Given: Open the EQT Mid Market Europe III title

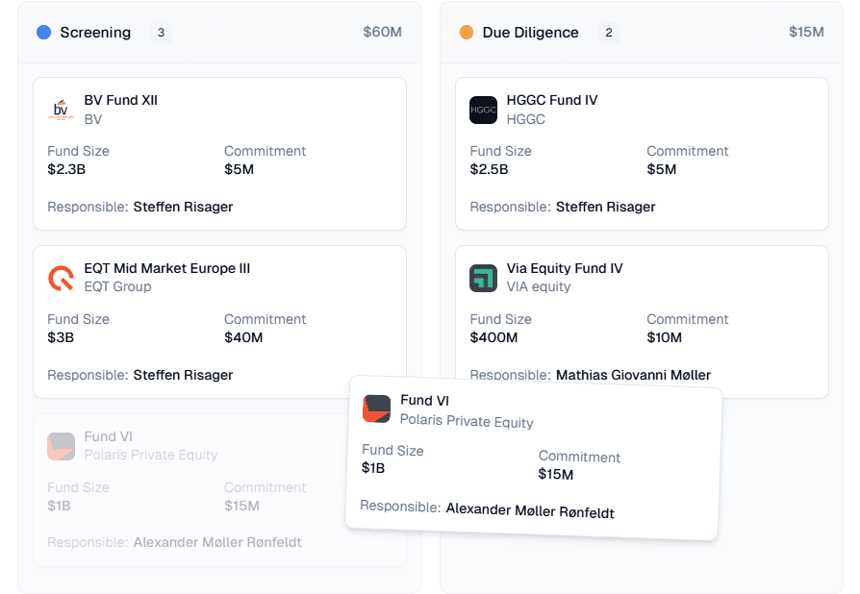Looking at the screenshot, I should pyautogui.click(x=166, y=268).
